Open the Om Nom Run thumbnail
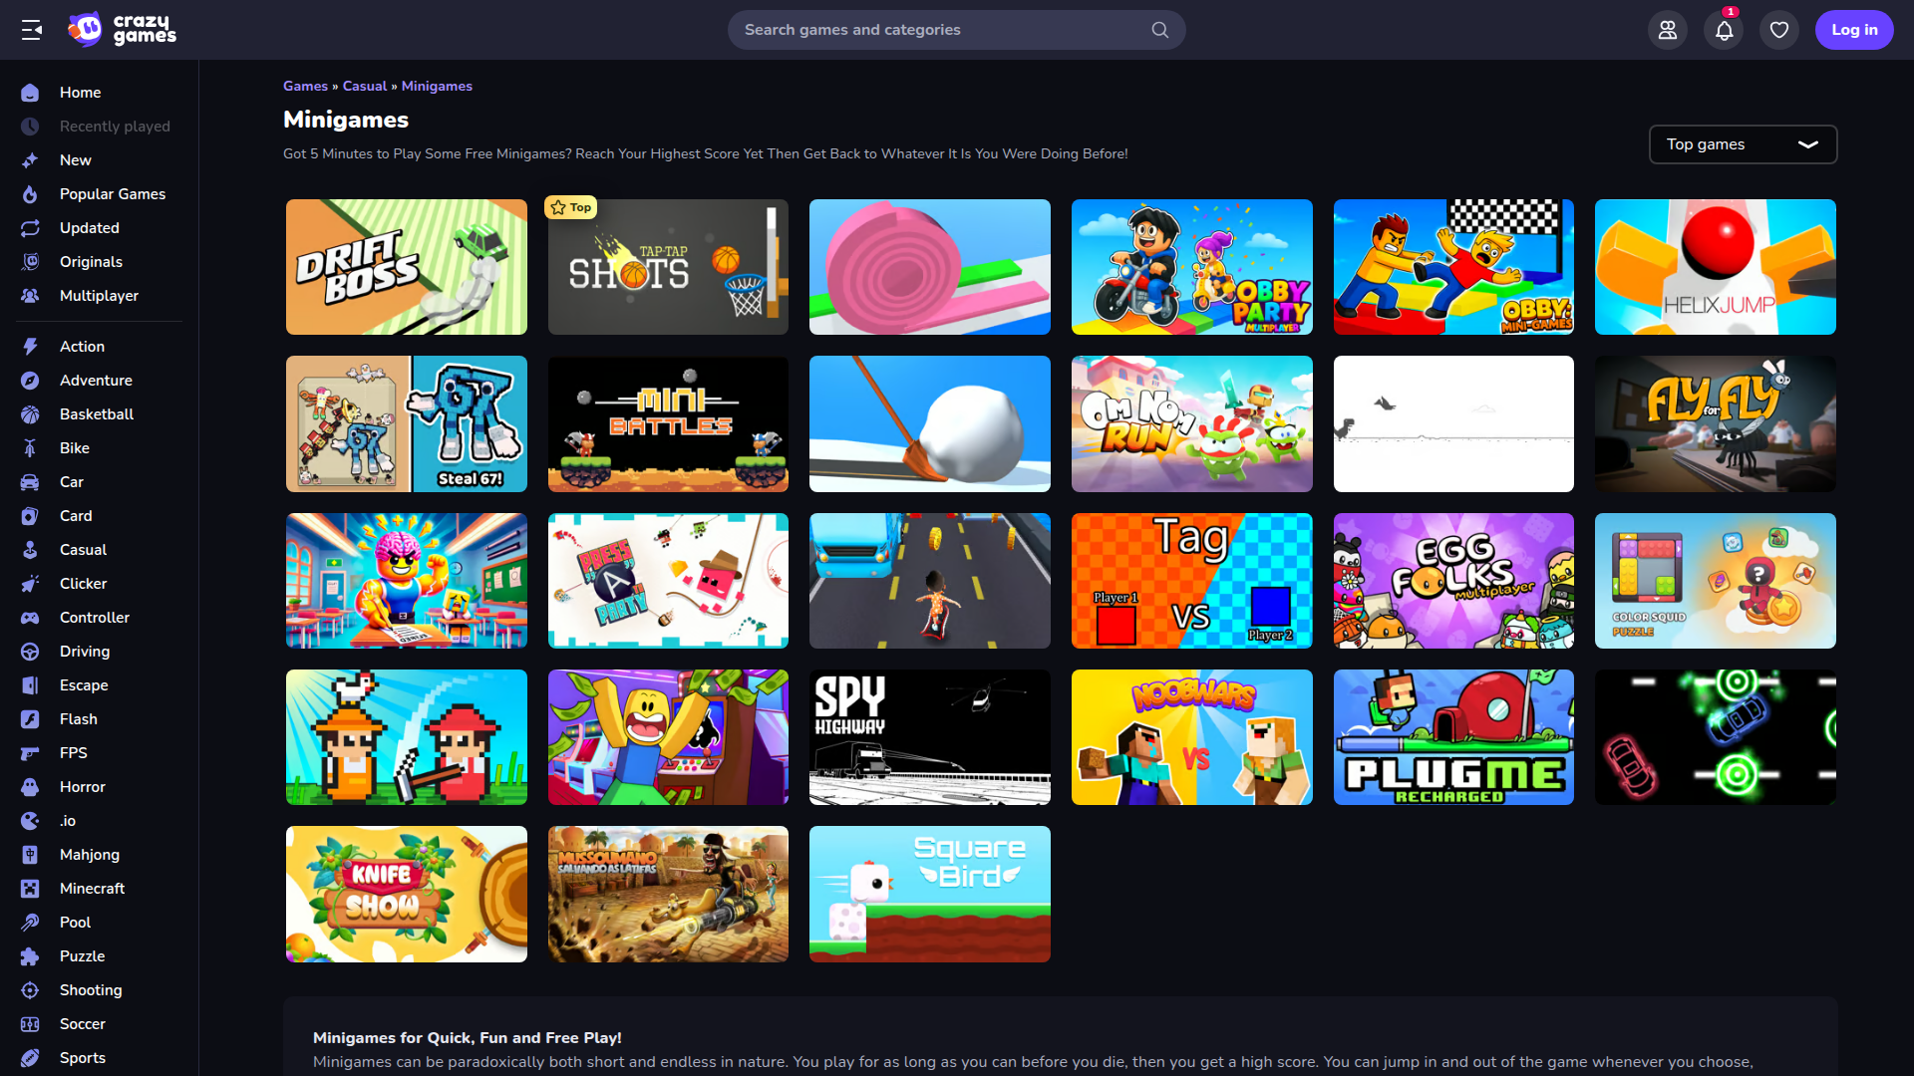 point(1192,423)
